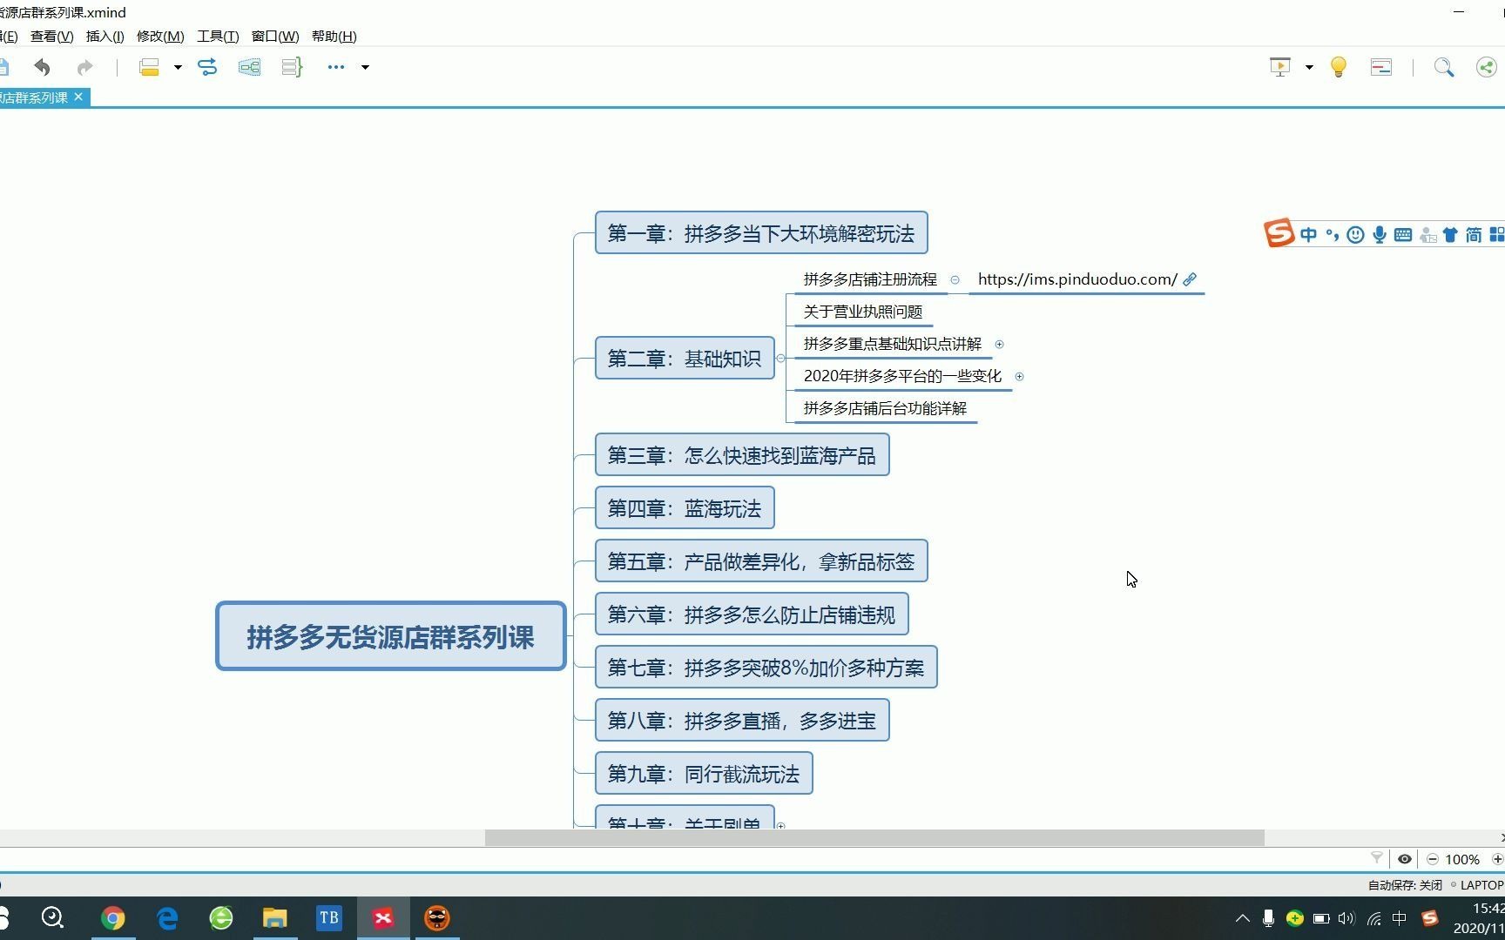Select topic 第九章：同行截流玩法
Screen dimensions: 1505x940
click(704, 773)
